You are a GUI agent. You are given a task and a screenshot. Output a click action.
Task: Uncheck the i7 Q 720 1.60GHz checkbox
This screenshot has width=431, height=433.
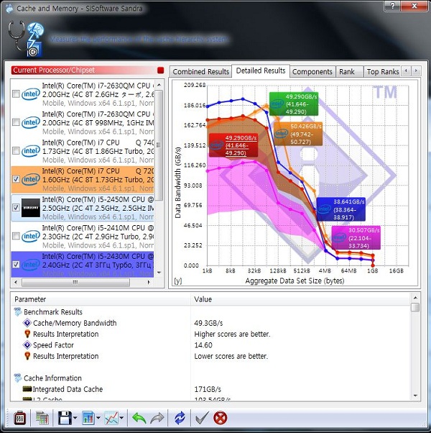click(16, 179)
